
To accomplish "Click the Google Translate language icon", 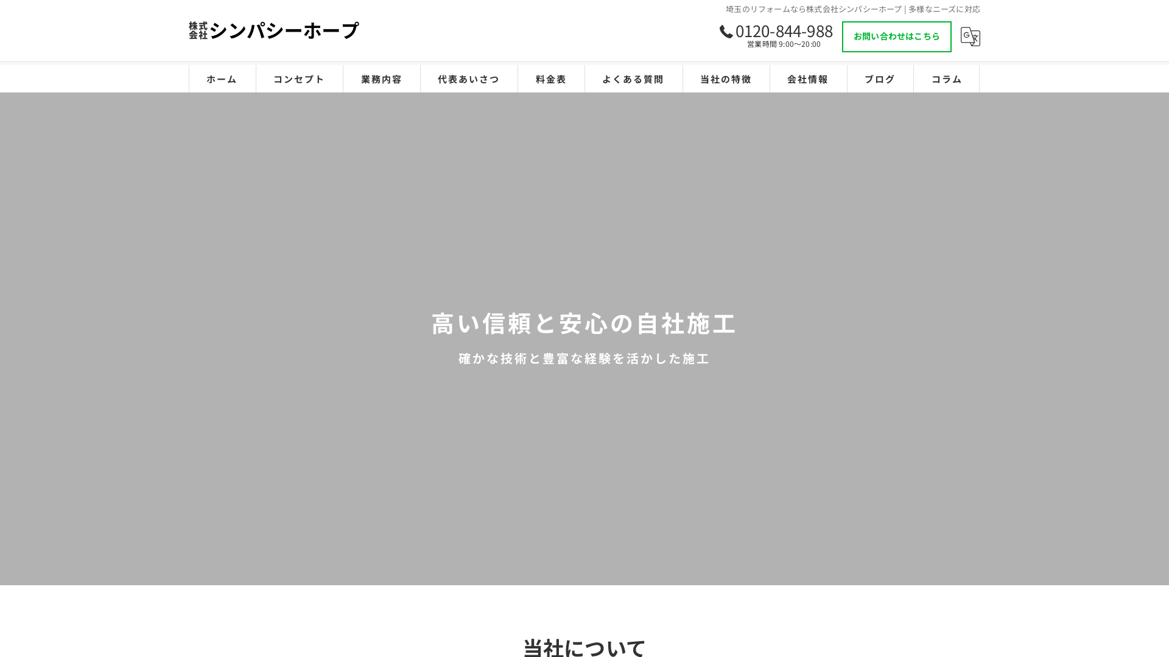I will click(x=970, y=36).
